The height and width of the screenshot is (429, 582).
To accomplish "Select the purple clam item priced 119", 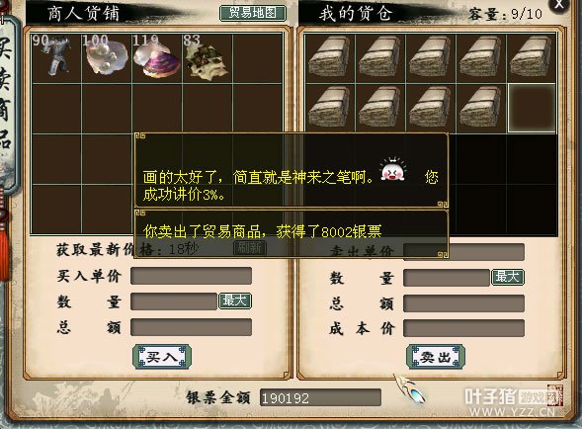I will click(x=157, y=58).
